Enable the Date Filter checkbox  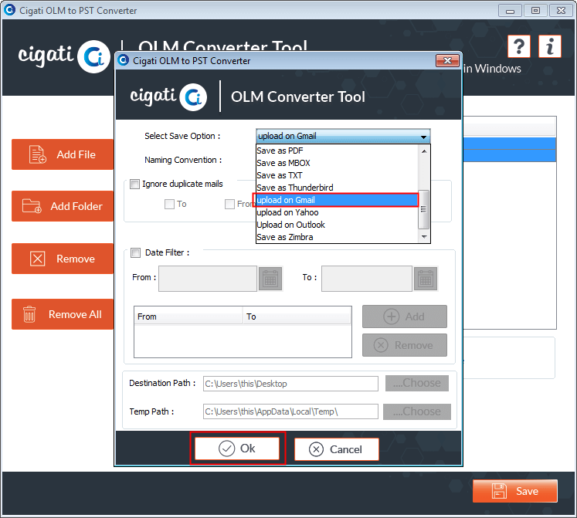pyautogui.click(x=135, y=252)
